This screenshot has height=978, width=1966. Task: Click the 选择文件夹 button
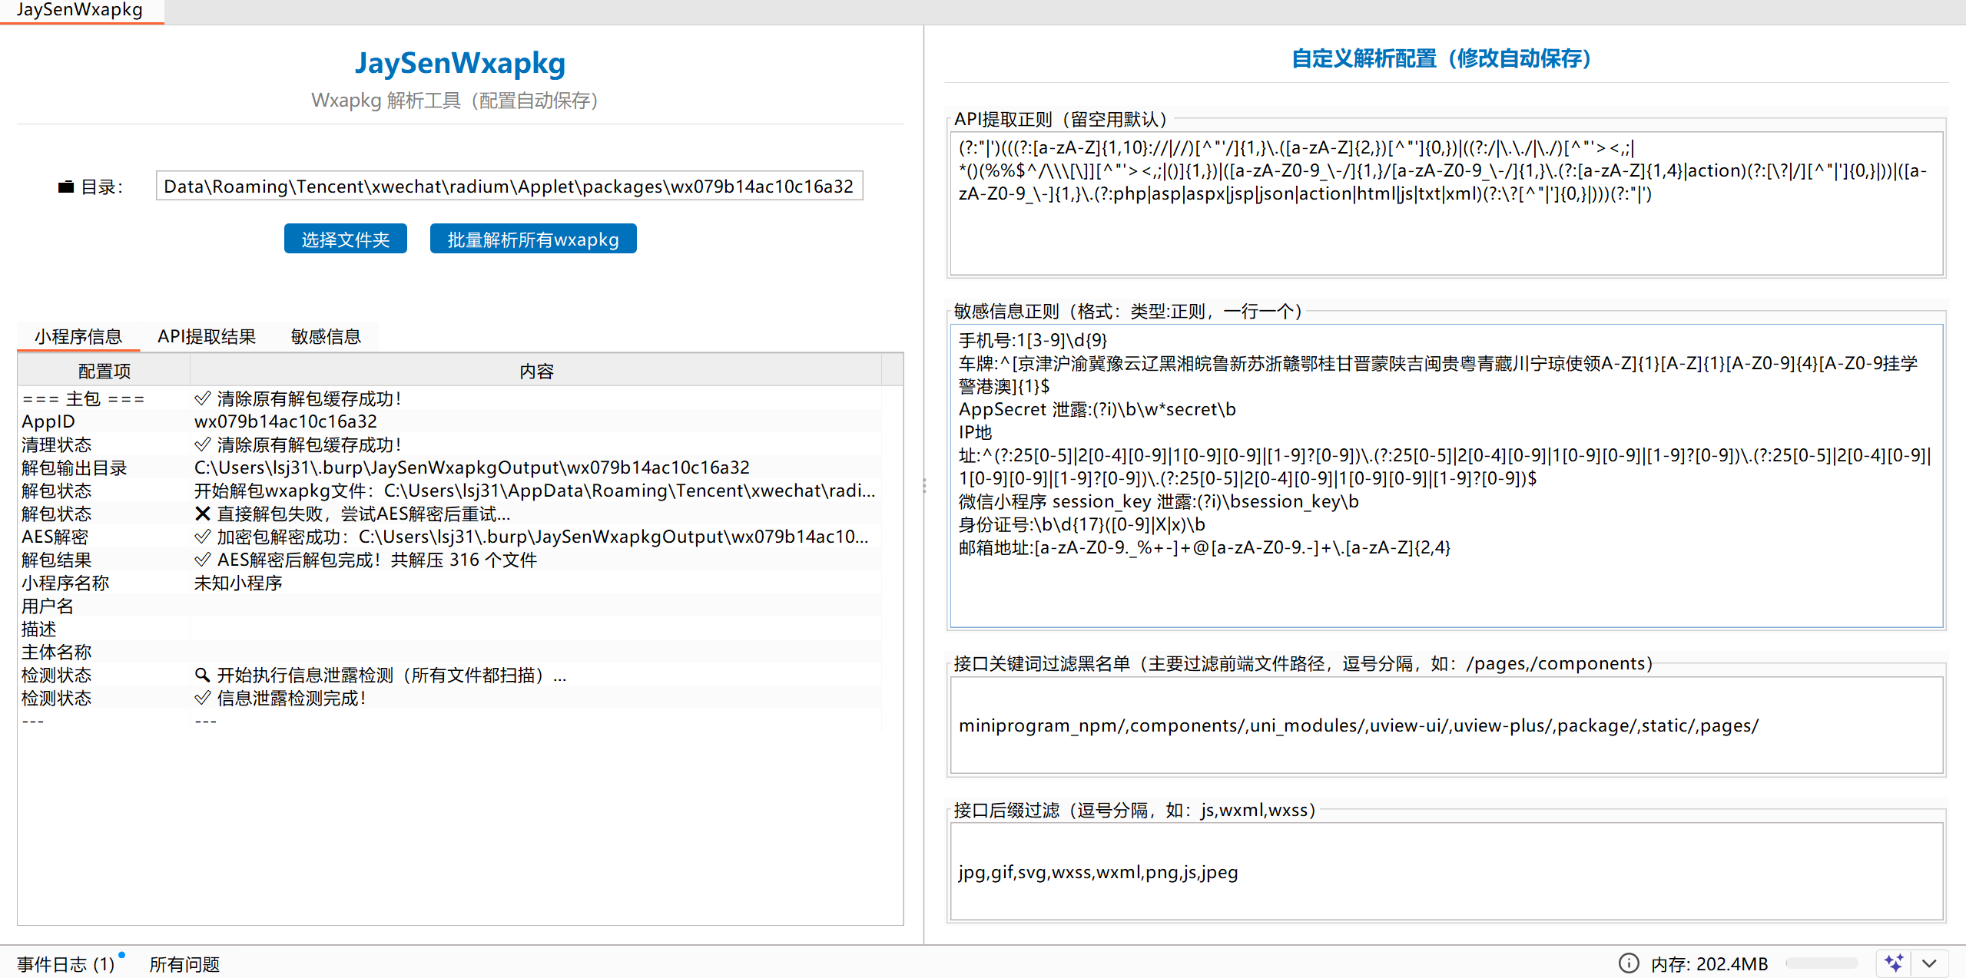345,239
